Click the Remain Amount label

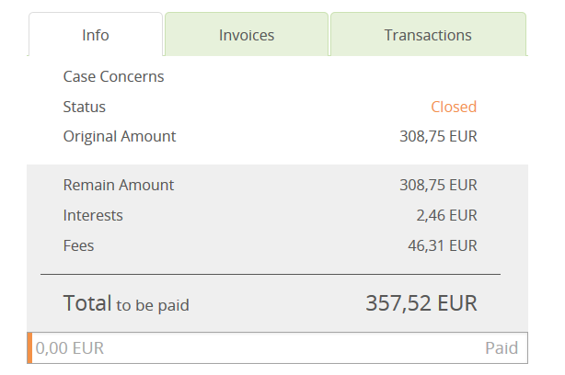(x=119, y=185)
